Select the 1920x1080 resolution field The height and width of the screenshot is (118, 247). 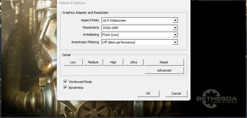coord(140,28)
